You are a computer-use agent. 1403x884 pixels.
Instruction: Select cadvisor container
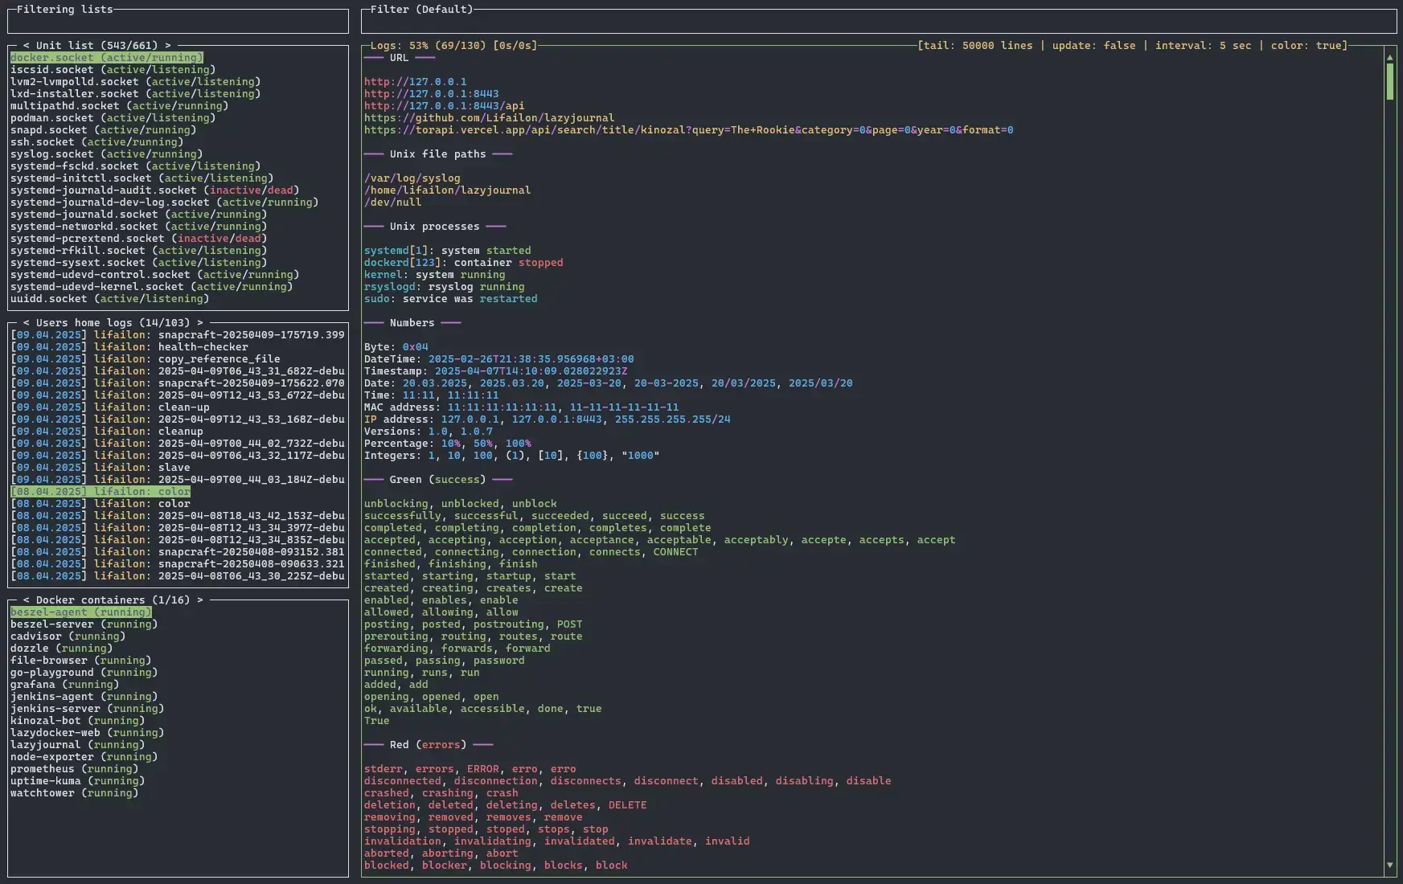(x=68, y=636)
